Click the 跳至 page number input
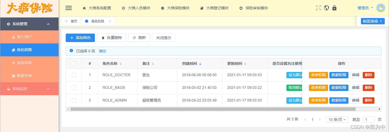The image size is (389, 132). coord(369,120)
